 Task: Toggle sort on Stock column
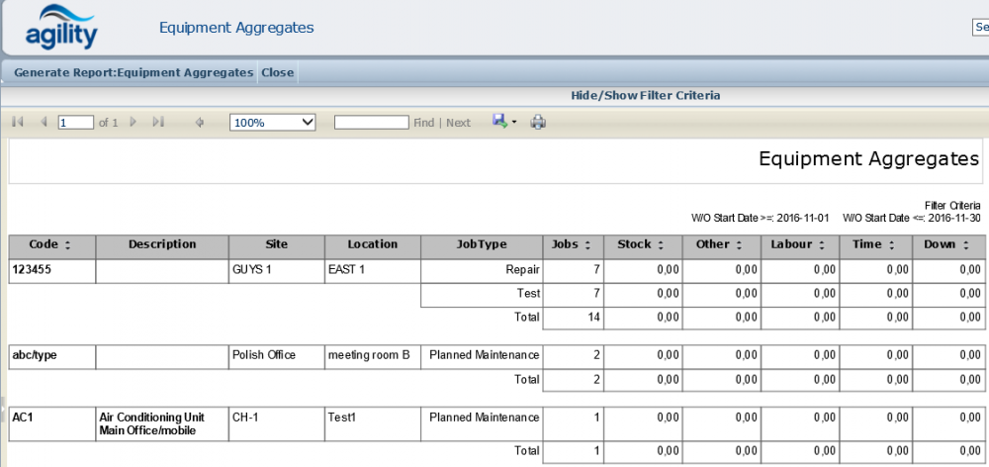[660, 244]
